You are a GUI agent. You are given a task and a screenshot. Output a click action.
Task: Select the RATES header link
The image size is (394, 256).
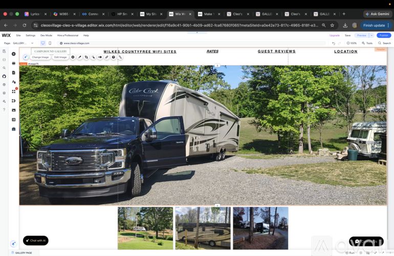(212, 51)
